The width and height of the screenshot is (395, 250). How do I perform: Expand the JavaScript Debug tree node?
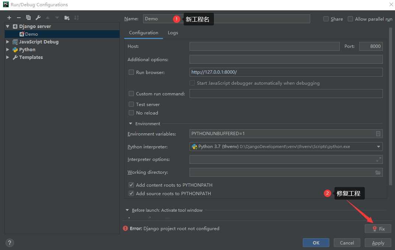[7, 42]
